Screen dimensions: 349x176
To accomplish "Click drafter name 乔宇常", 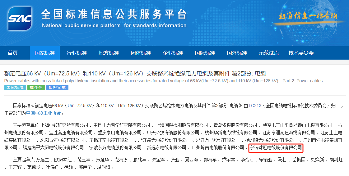I will click(x=229, y=160).
